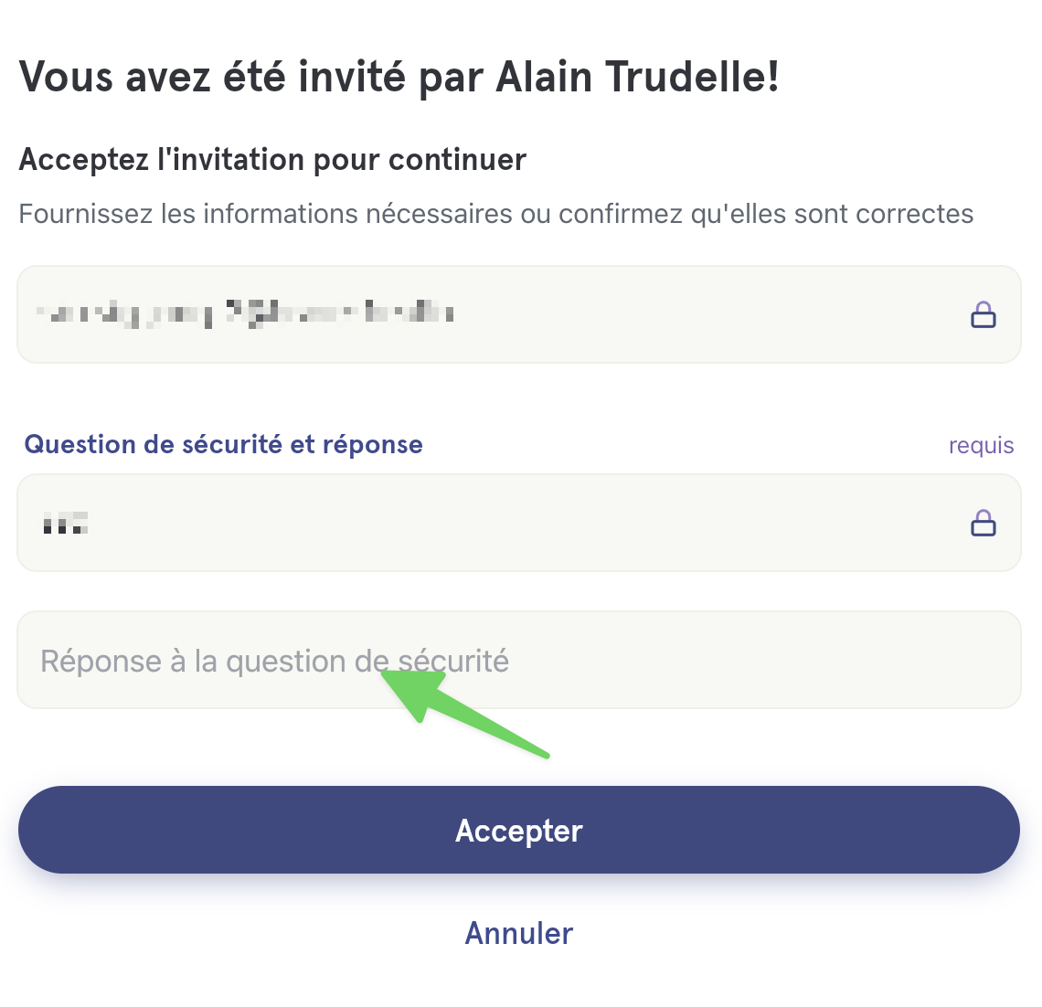This screenshot has width=1042, height=1007.
Task: Click the blurred security question text
Action: [65, 523]
